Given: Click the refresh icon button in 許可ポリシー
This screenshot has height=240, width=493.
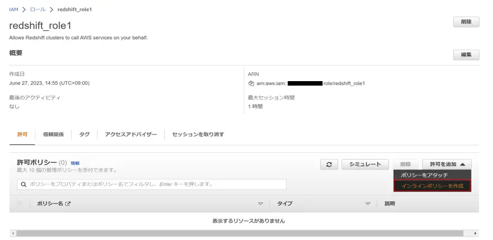Looking at the screenshot, I should click(329, 164).
